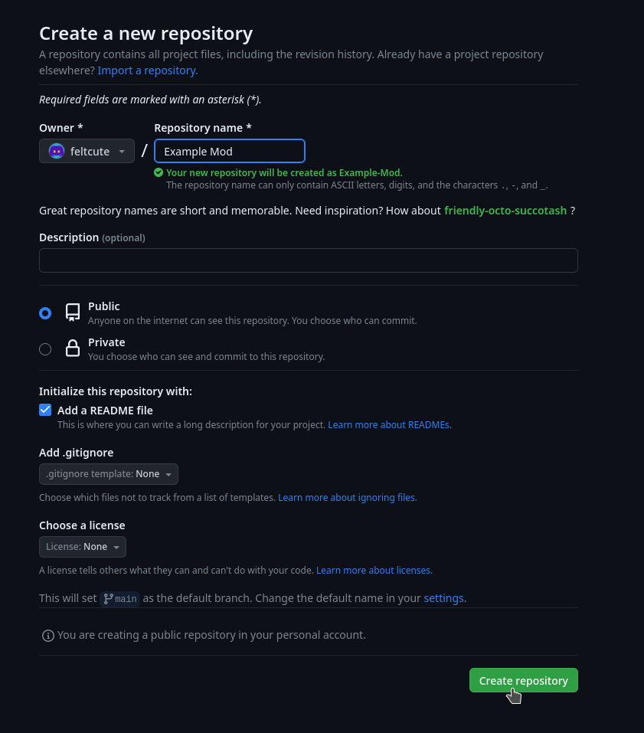Use suggested name friendly-octo-succotash
This screenshot has width=644, height=733.
point(505,210)
